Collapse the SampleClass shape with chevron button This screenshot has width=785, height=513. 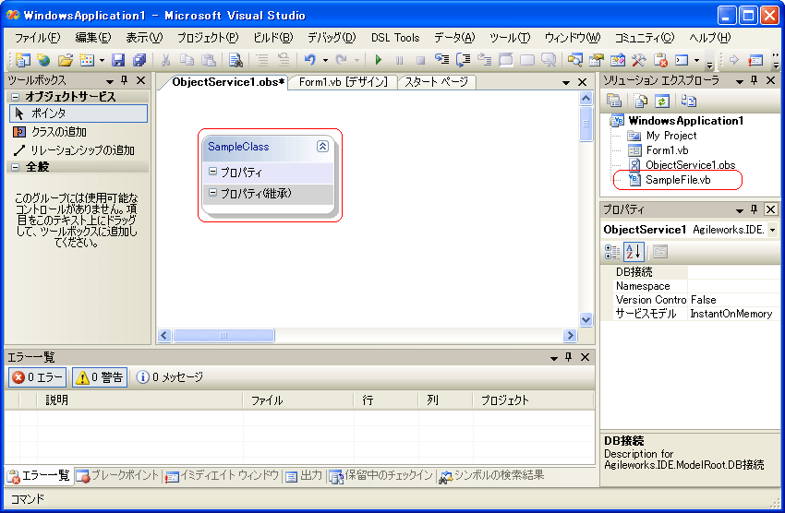[x=322, y=146]
